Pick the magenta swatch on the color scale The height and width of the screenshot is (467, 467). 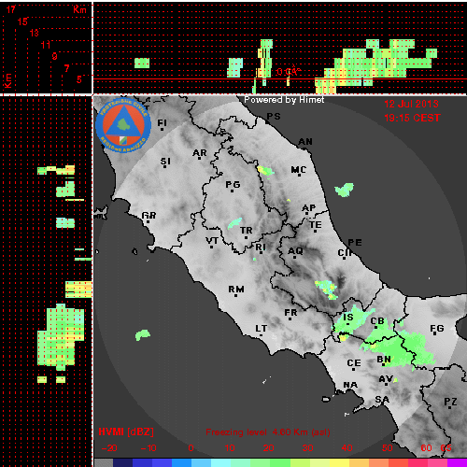pyautogui.click(x=457, y=462)
